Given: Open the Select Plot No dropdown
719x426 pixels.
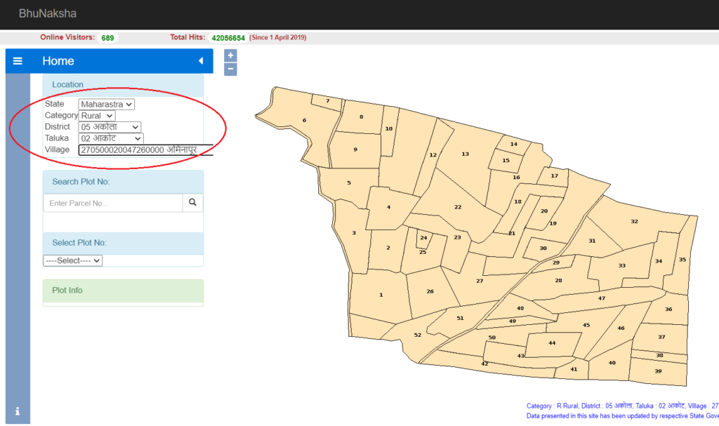Looking at the screenshot, I should 72,260.
